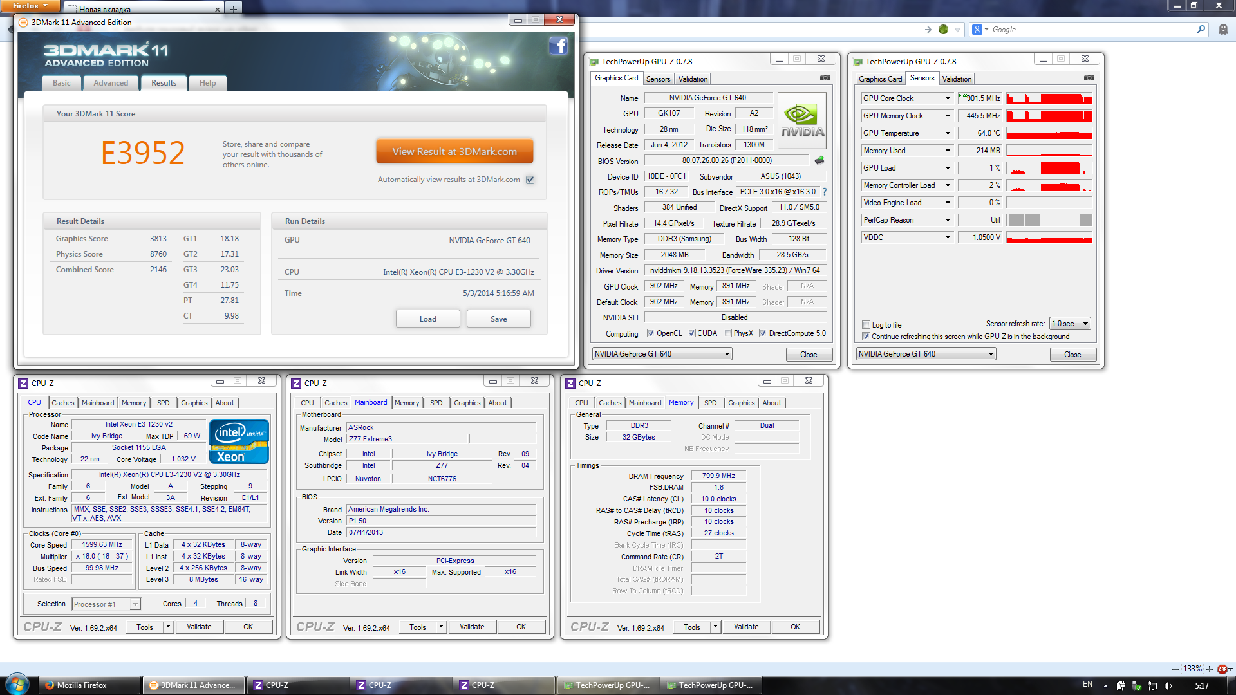This screenshot has height=695, width=1236.
Task: Click the Intel Xeon logo in CPU-Z
Action: [239, 441]
